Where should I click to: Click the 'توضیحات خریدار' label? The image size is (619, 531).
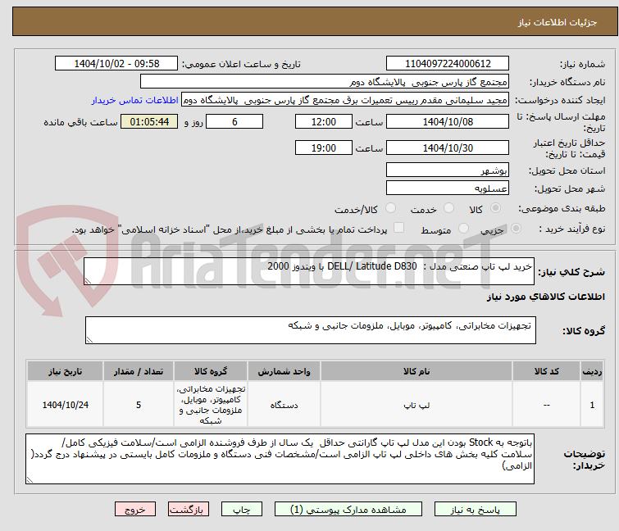[585, 460]
